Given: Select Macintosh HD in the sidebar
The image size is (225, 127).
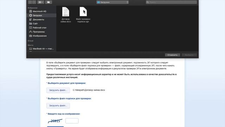Looking at the screenshot, I should click(x=41, y=11).
